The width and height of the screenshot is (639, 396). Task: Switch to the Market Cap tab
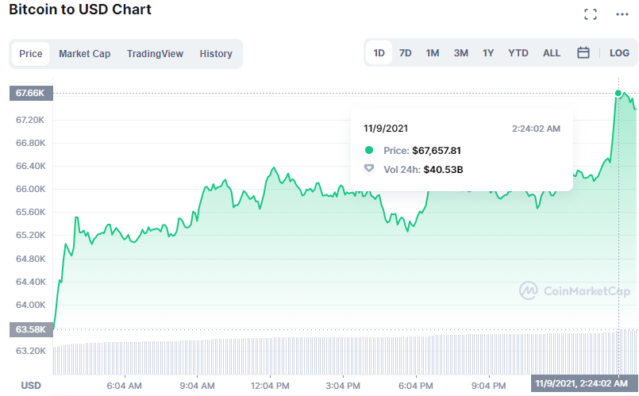[84, 54]
